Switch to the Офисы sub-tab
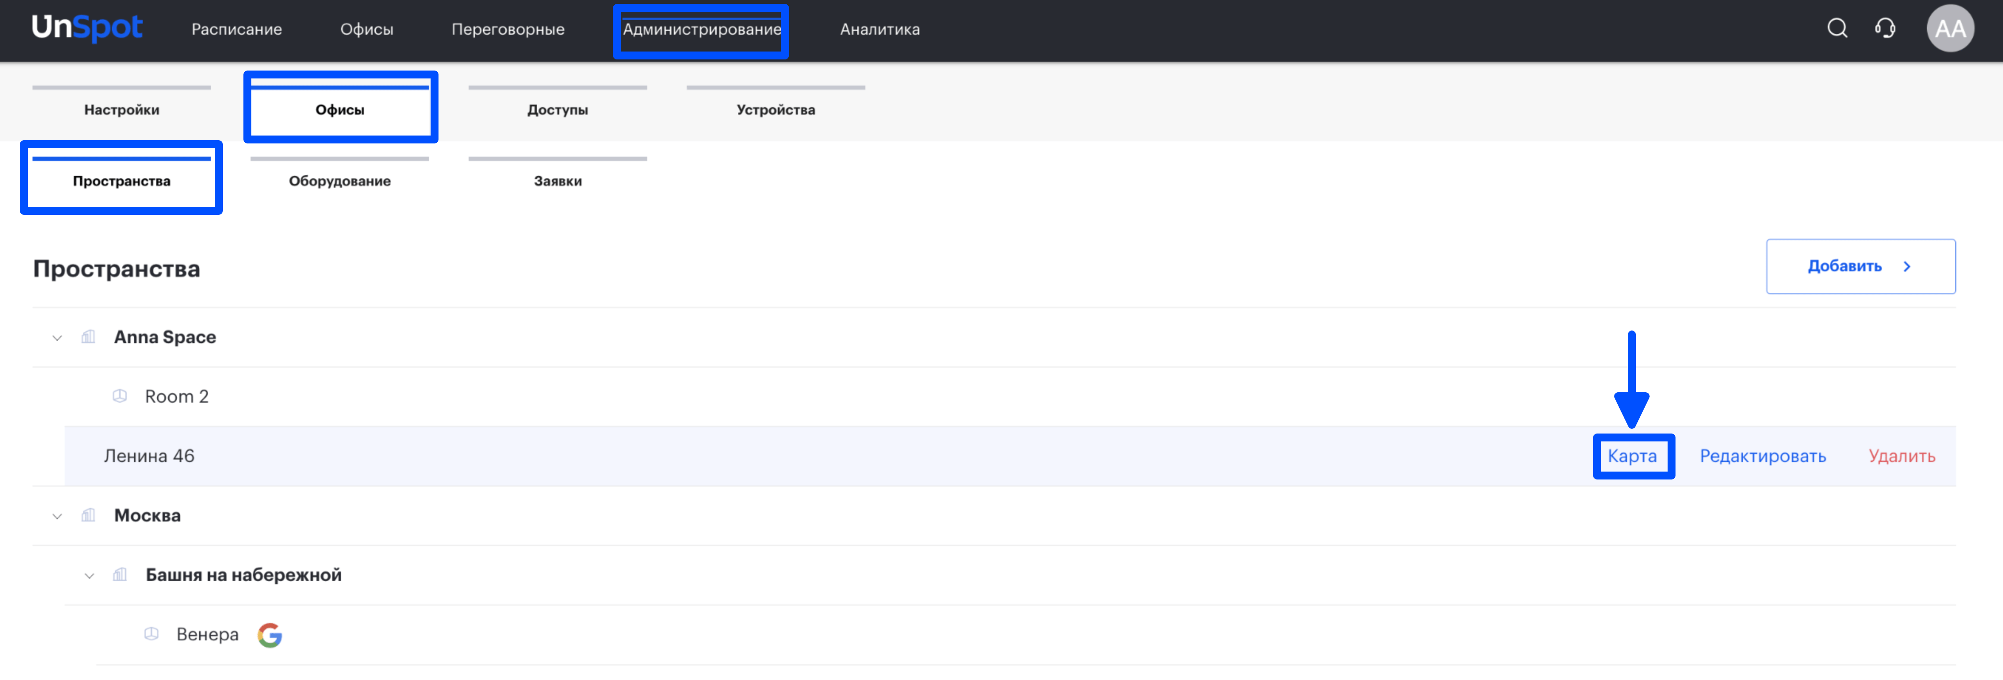This screenshot has height=680, width=2003. 340,110
